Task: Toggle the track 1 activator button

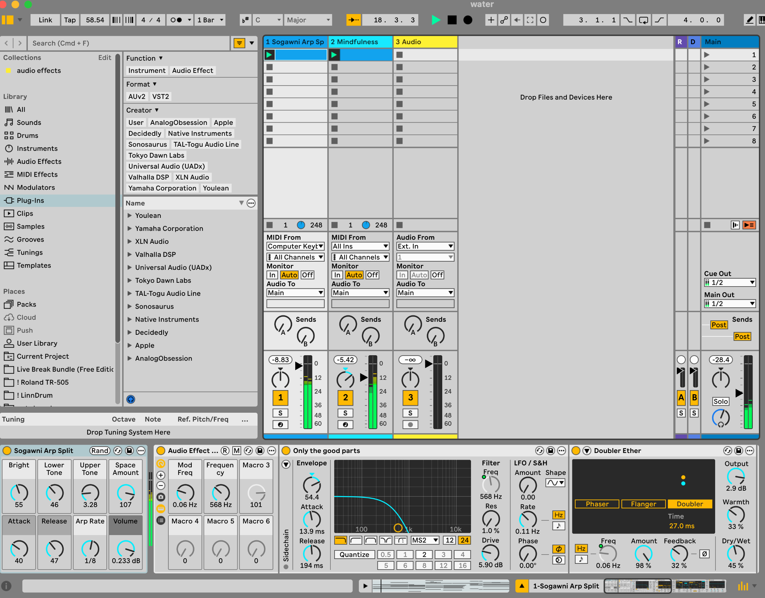Action: [280, 397]
